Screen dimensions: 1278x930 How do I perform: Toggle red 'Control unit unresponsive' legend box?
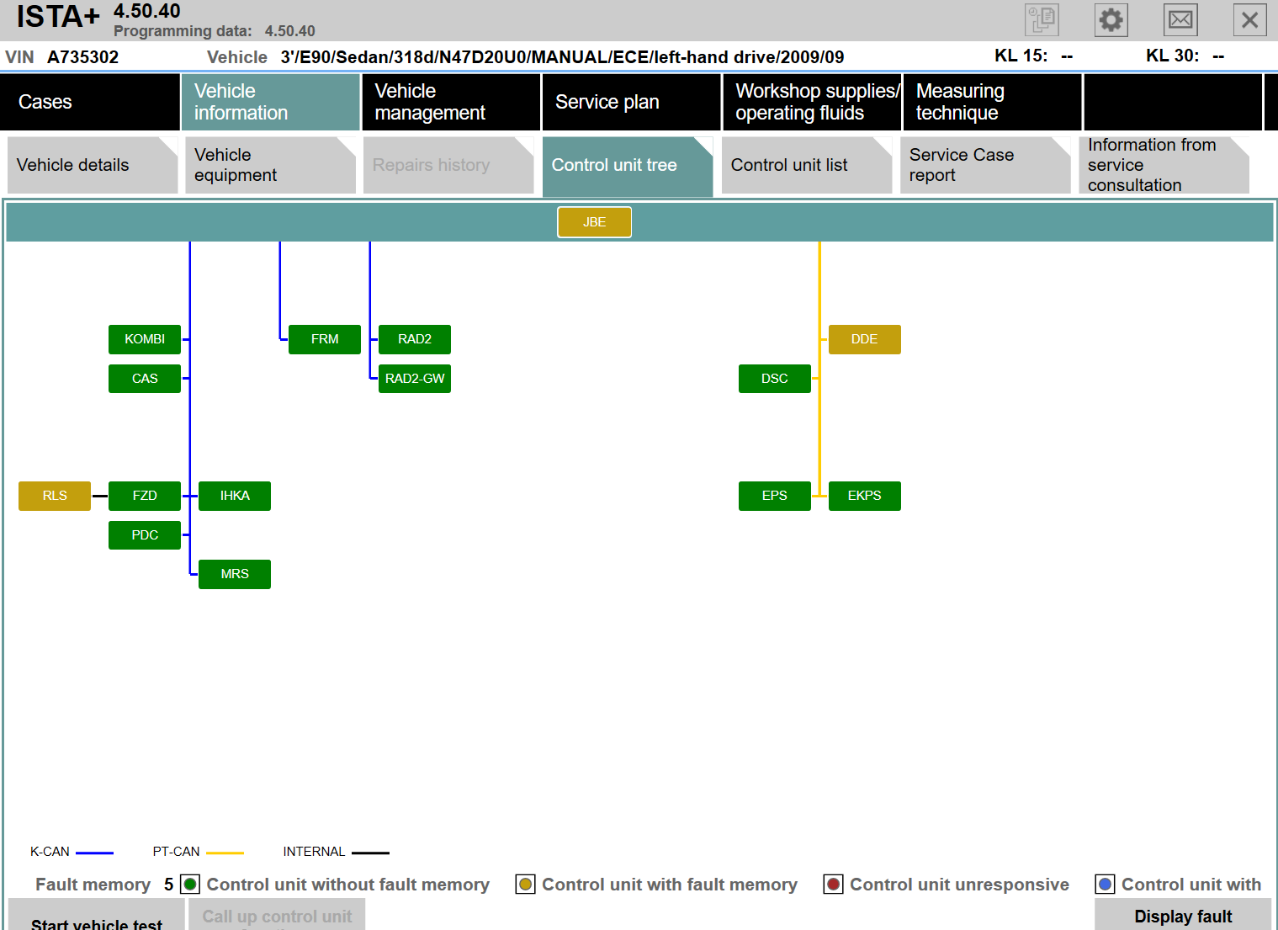pos(833,885)
